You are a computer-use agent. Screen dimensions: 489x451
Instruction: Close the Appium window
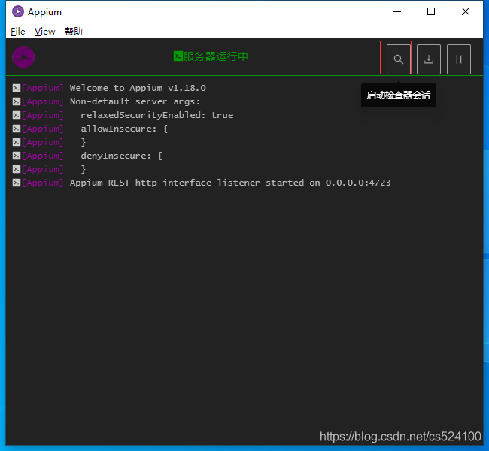(465, 11)
